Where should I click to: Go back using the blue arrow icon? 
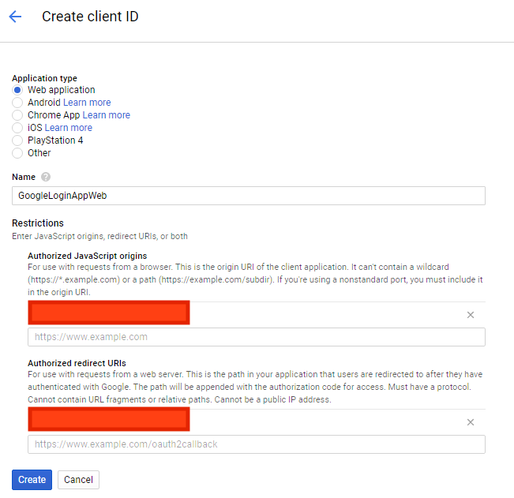point(15,17)
